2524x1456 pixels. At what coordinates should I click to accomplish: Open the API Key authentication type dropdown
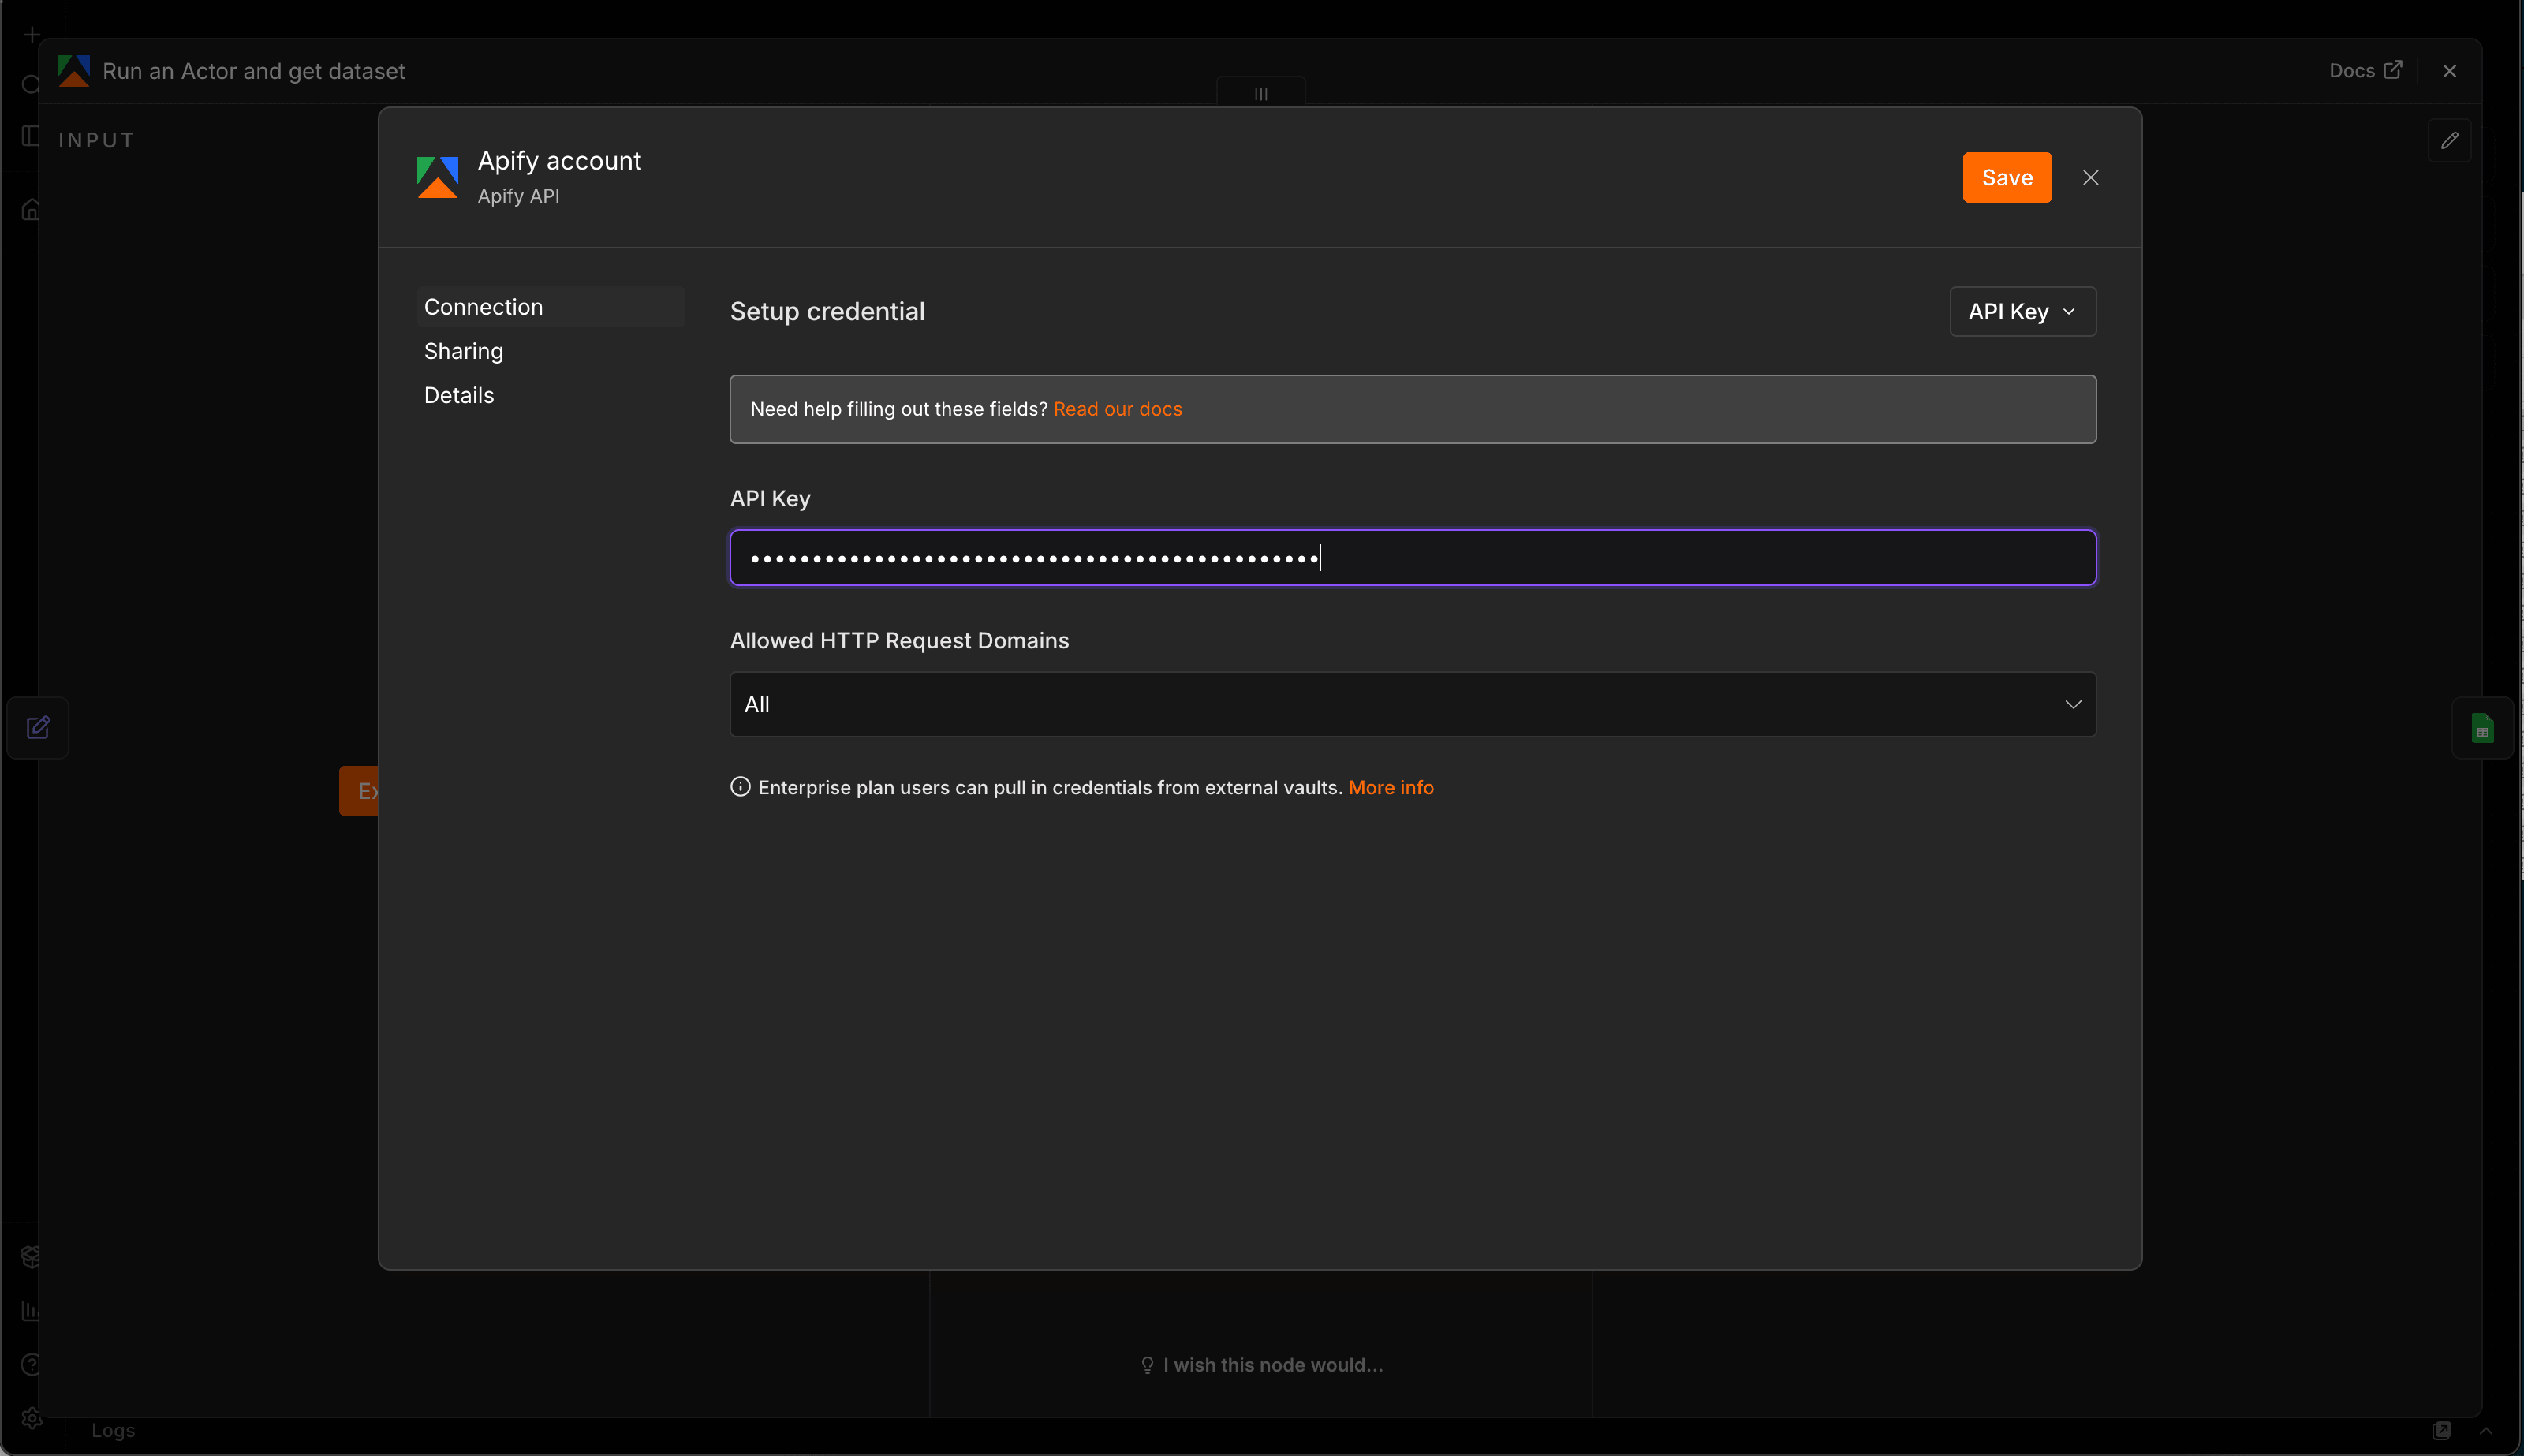pyautogui.click(x=2022, y=312)
